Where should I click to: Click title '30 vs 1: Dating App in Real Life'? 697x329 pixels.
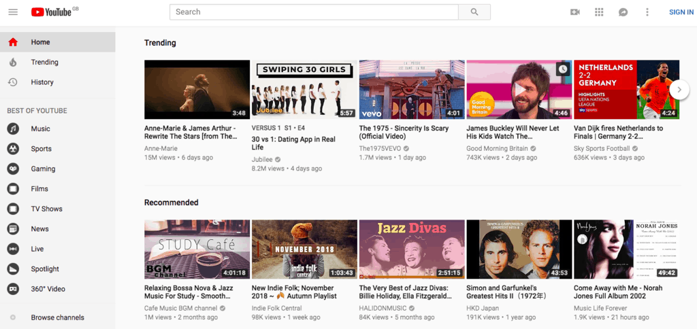pos(293,143)
